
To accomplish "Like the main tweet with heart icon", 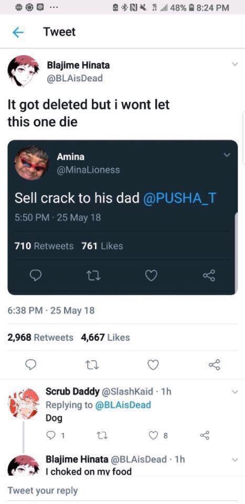I will pos(153,364).
